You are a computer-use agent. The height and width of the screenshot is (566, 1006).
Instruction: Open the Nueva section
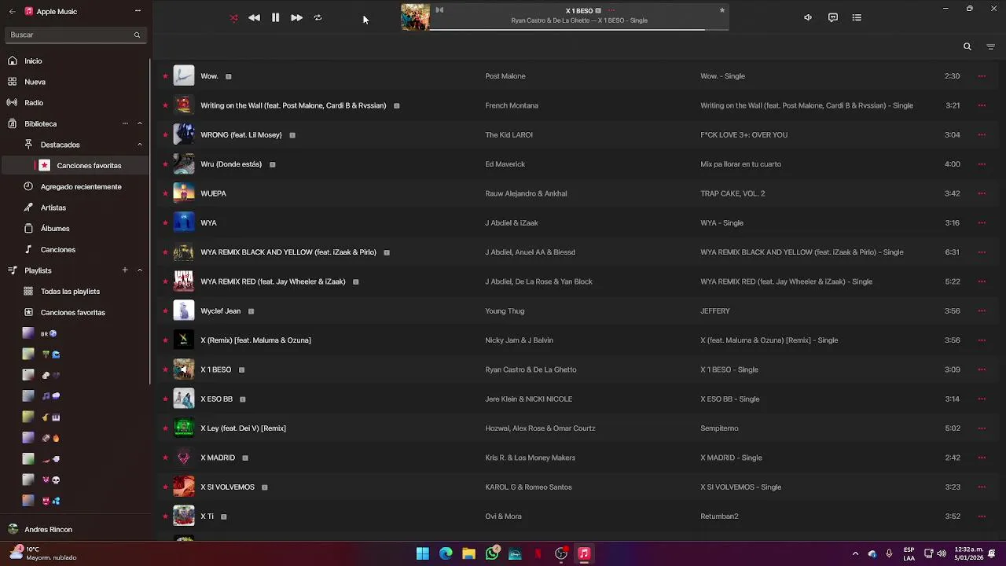pyautogui.click(x=75, y=82)
